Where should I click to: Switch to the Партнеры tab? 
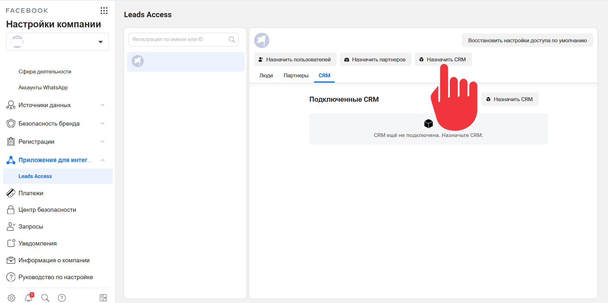[296, 75]
